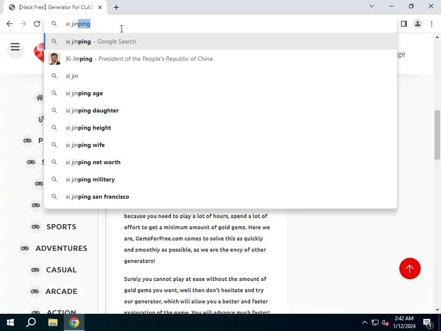Viewport: 441px width, 331px height.
Task: Pick the 'xi jinping daughter' suggestion
Action: pos(220,110)
